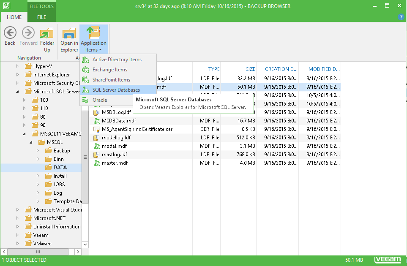
Task: Select master.mdf file icon
Action: pyautogui.click(x=96, y=163)
